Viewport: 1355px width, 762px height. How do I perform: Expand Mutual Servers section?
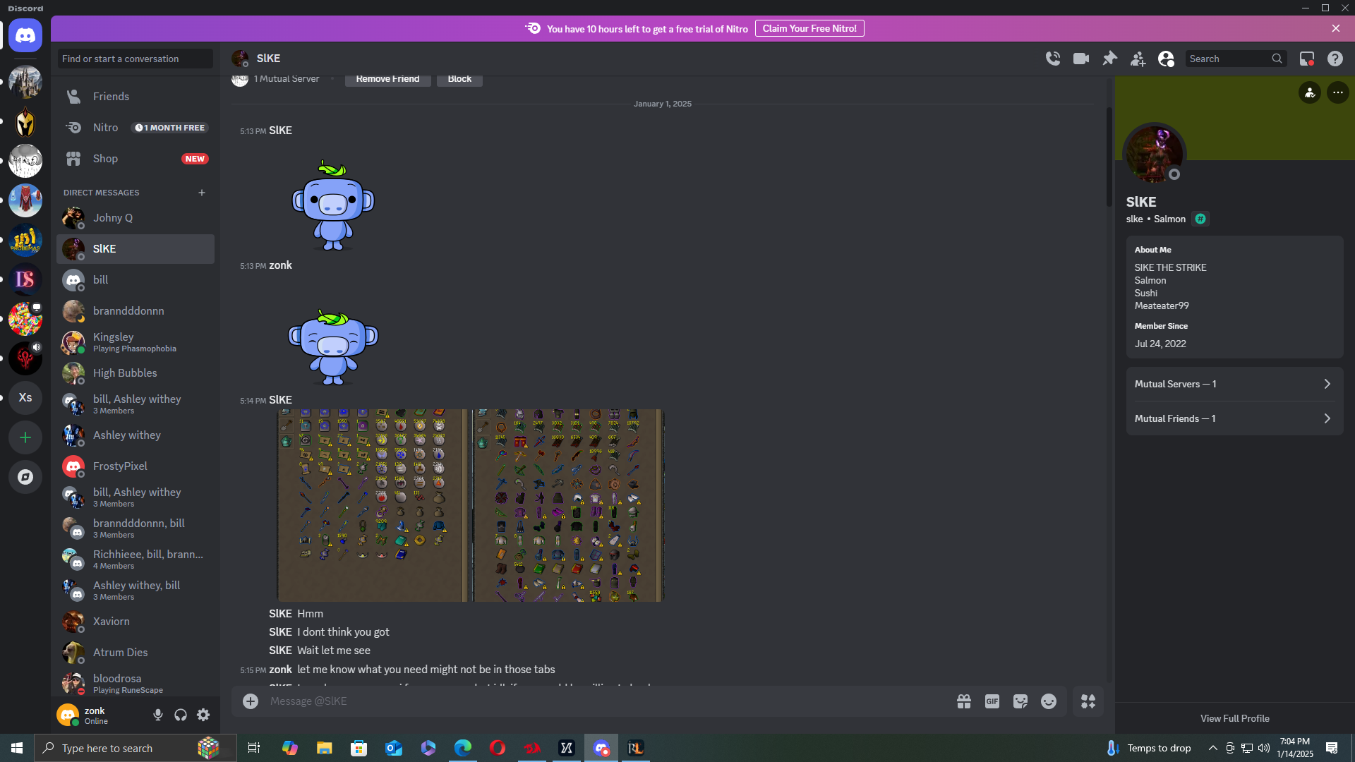(1235, 384)
